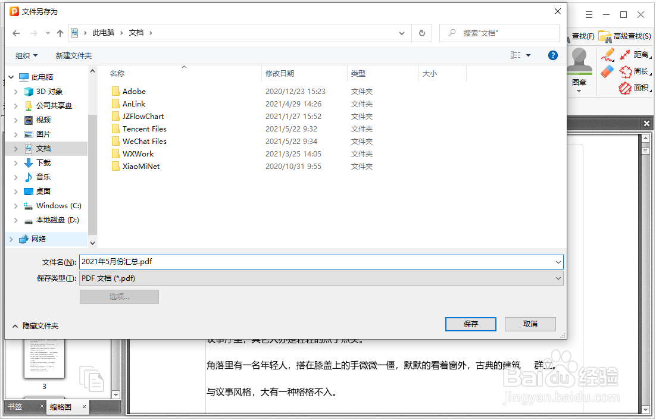
Task: Click the search 文档 input box
Action: [x=499, y=33]
